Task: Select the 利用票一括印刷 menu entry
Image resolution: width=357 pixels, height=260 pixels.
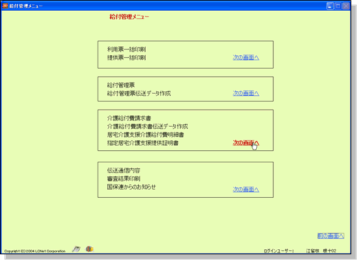Action: pos(126,49)
